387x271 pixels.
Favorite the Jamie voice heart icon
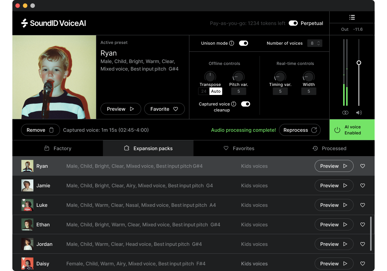(x=363, y=185)
